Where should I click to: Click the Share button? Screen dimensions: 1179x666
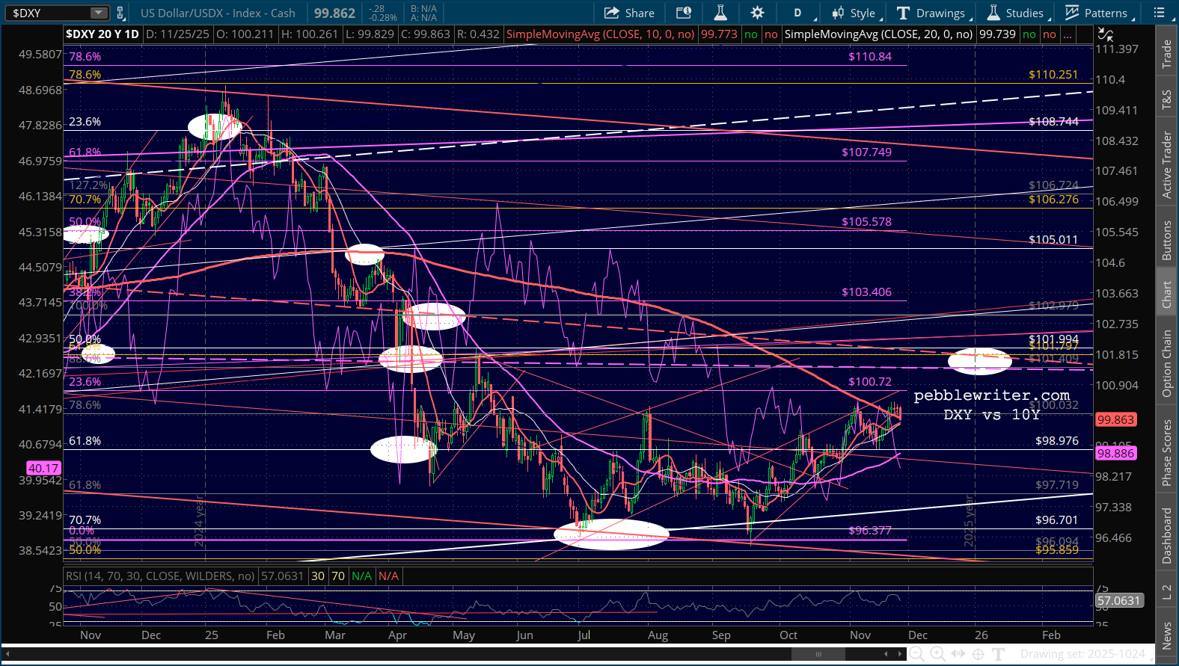[x=629, y=13]
